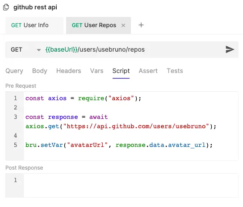
Task: Open the Query tab
Action: click(x=14, y=71)
